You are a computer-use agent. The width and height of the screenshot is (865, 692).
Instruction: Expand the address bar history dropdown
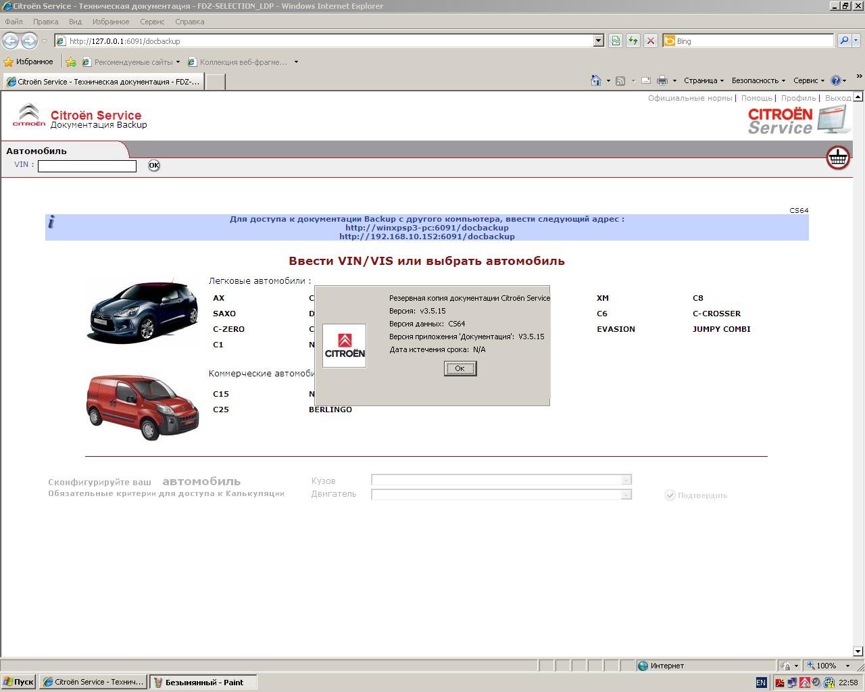pyautogui.click(x=598, y=41)
